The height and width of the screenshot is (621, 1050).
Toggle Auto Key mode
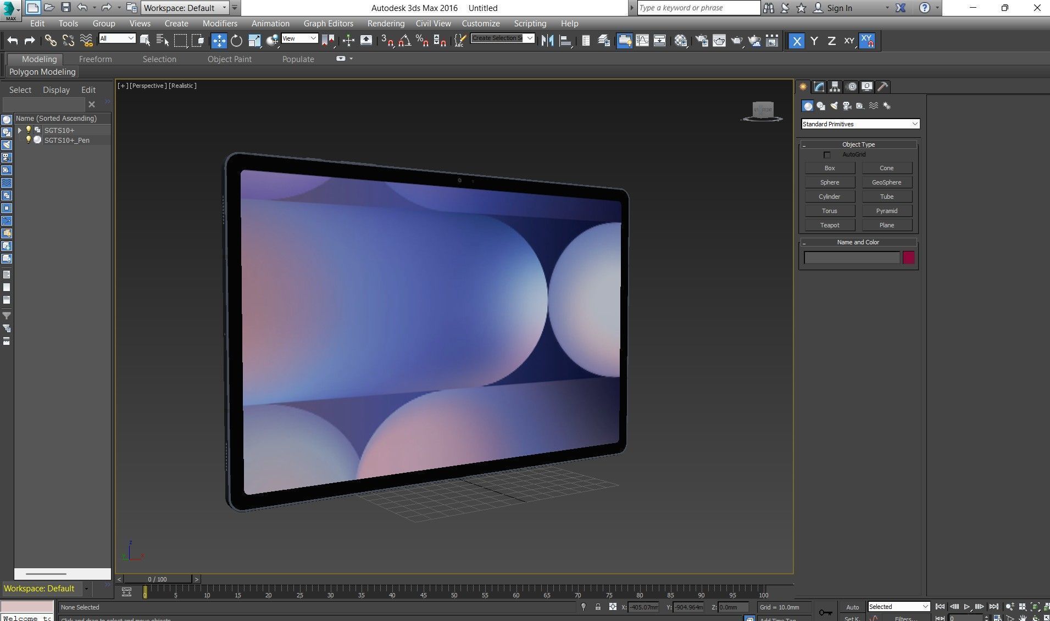852,607
